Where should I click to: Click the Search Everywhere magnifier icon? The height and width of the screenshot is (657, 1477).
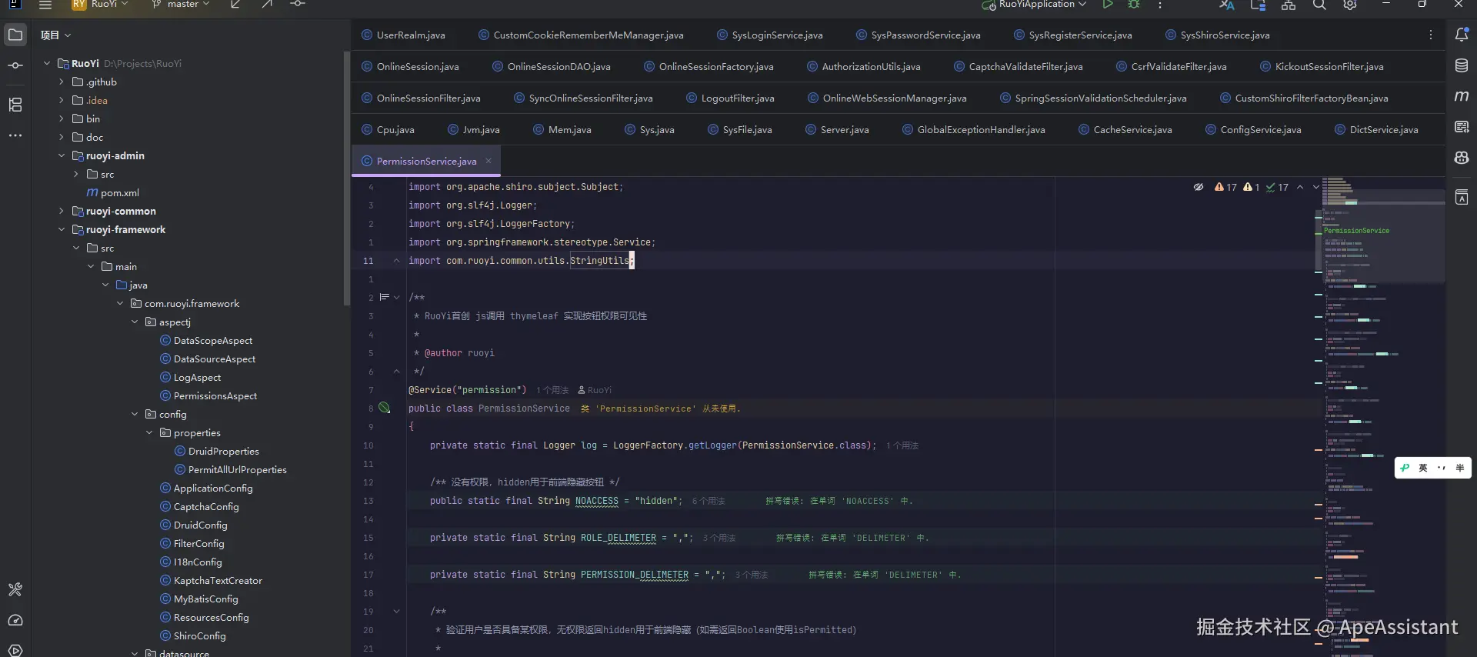(1319, 5)
